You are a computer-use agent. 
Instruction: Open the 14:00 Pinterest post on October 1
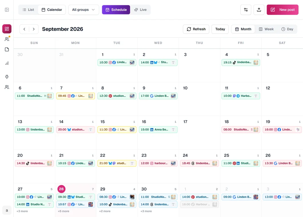200,197
